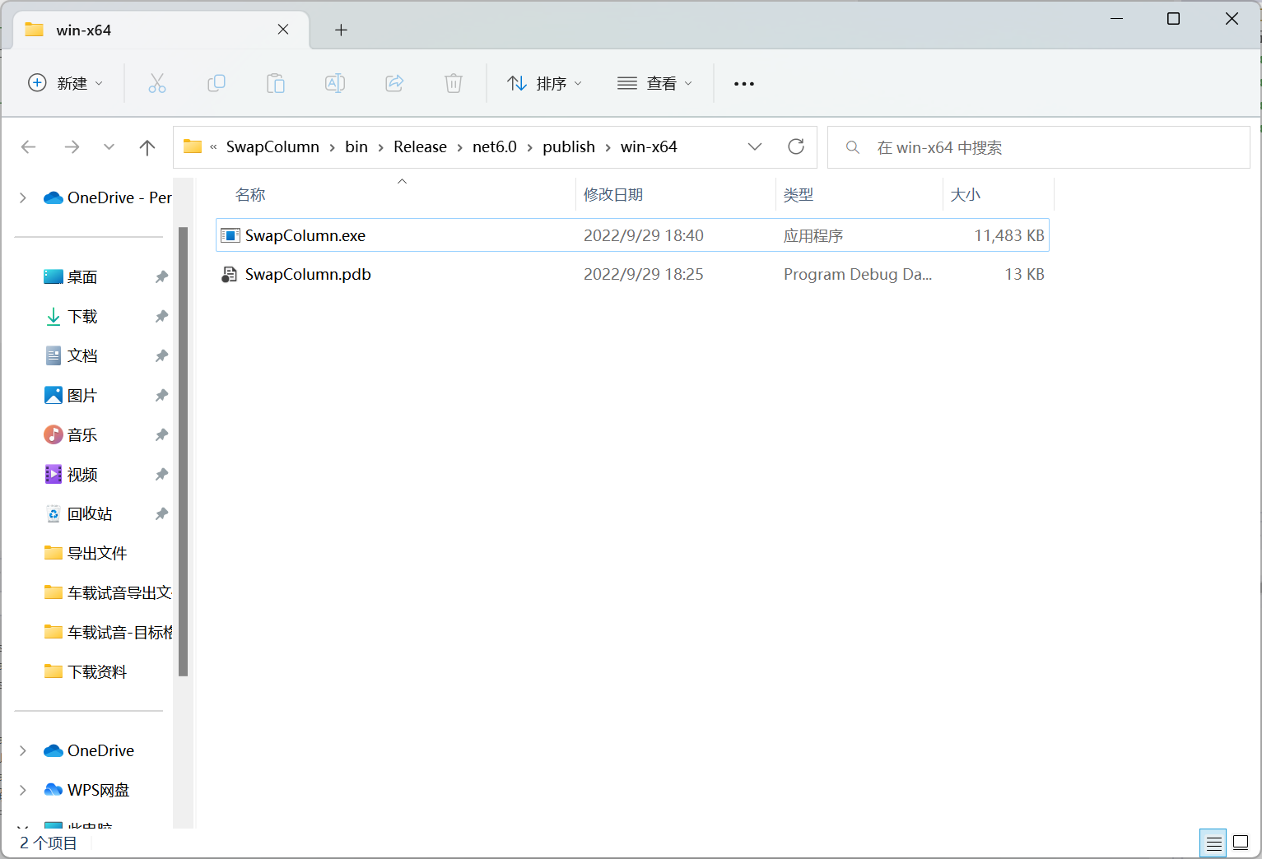
Task: Open 下载资料 folder in navigation pane
Action: 97,672
